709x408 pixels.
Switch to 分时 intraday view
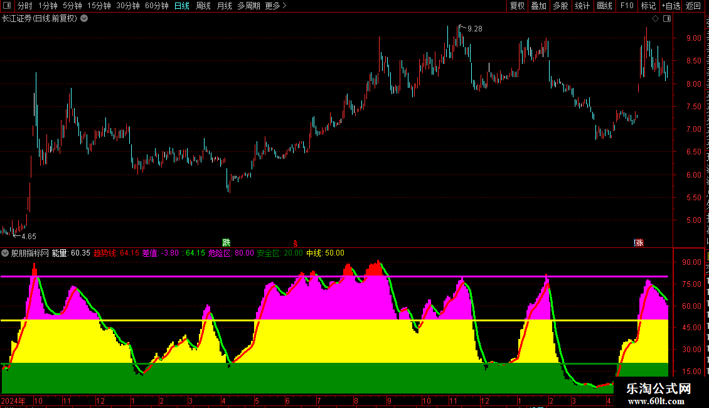(x=25, y=6)
